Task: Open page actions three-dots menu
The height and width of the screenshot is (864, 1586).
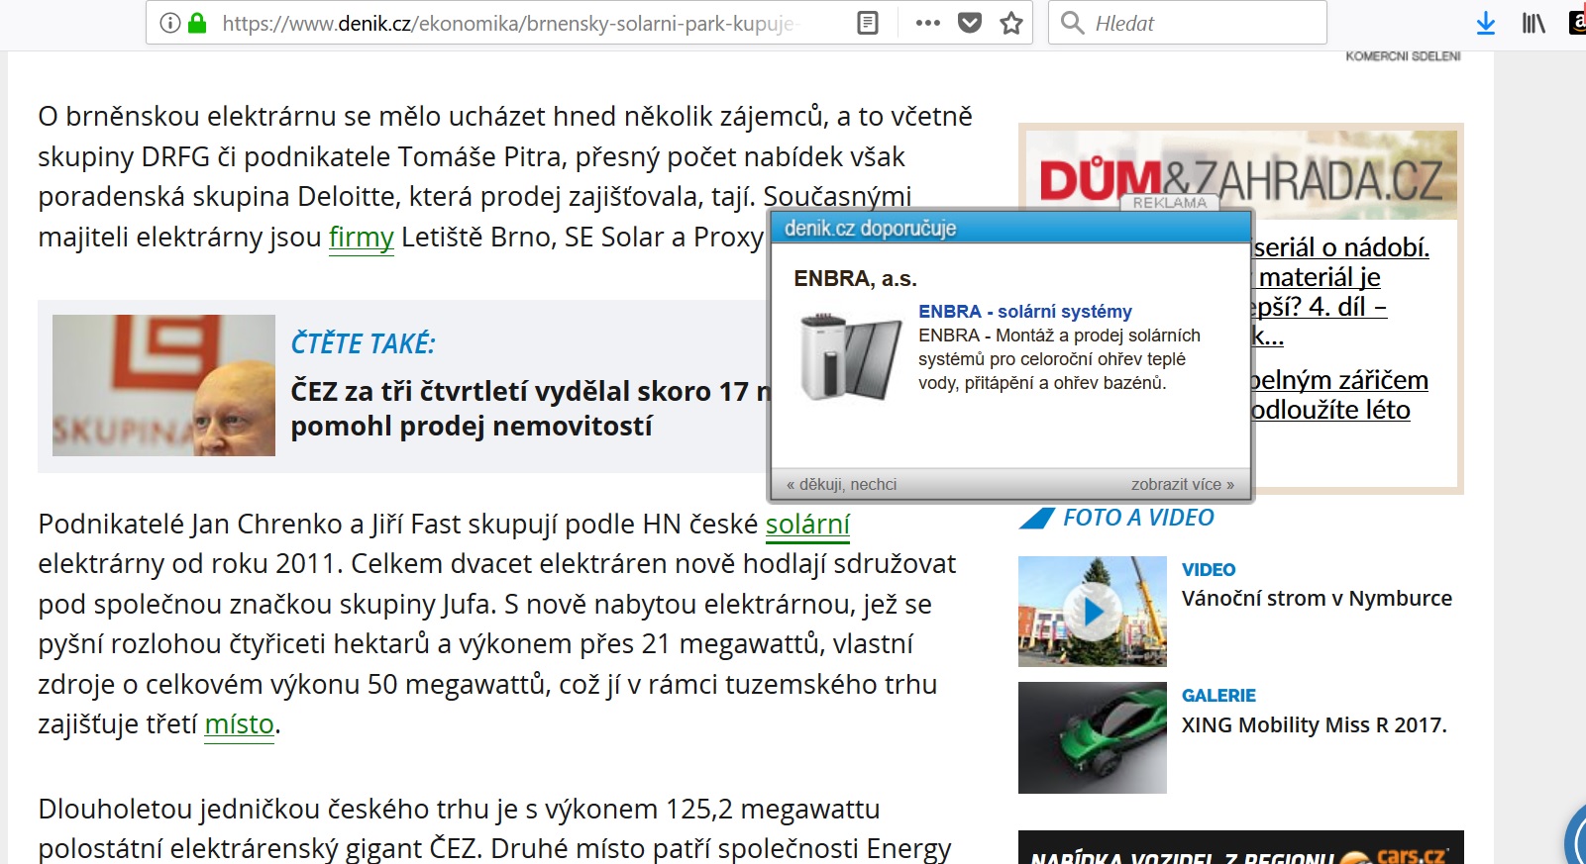Action: point(928,23)
